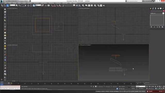
Task: Click the Configure Modifier Sets icon
Action: 162,27
